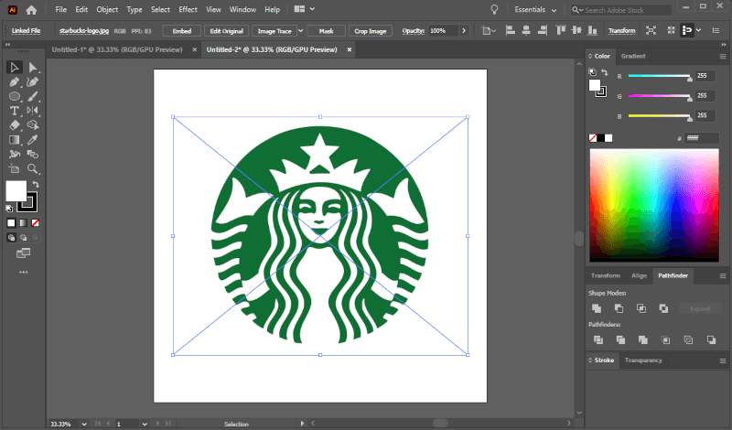The image size is (732, 430).
Task: Set paint mode to Color
Action: [x=11, y=223]
